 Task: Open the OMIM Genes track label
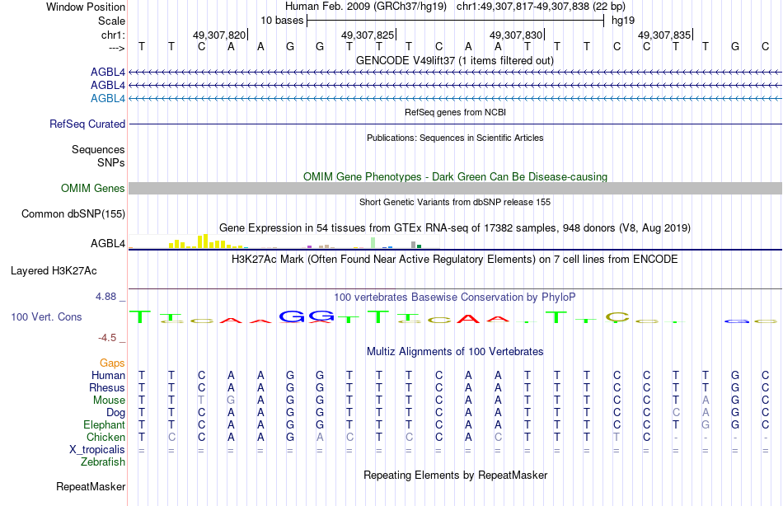click(93, 189)
